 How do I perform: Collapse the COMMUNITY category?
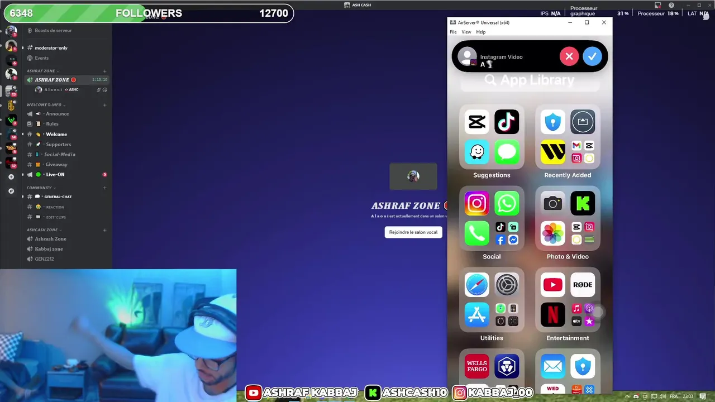pos(41,188)
